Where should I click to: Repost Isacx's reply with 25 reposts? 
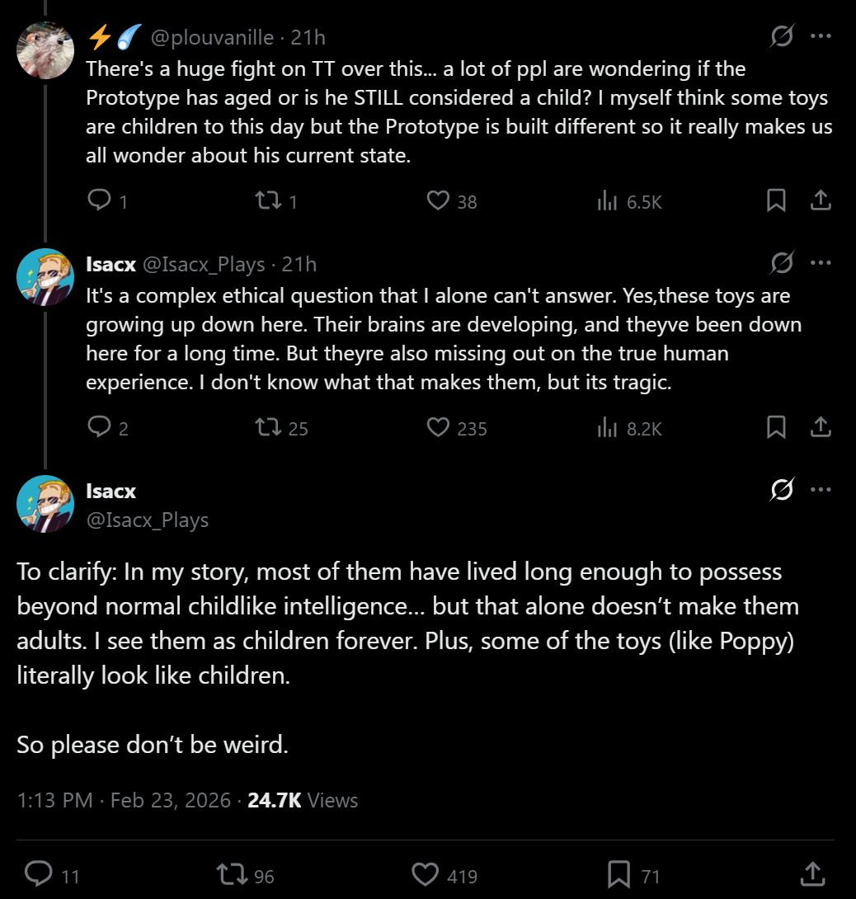coord(270,427)
